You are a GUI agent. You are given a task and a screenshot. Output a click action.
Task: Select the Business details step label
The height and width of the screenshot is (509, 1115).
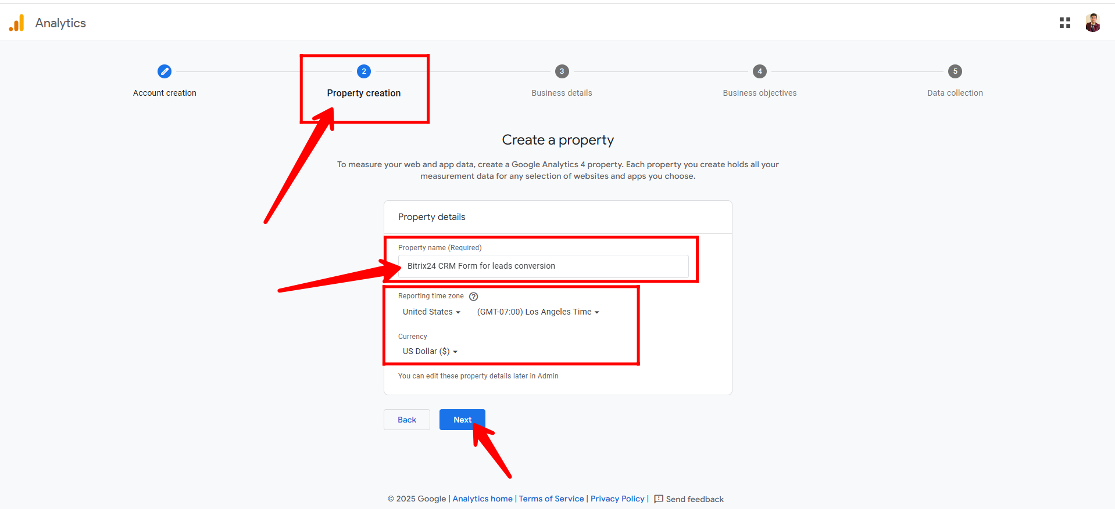tap(562, 93)
